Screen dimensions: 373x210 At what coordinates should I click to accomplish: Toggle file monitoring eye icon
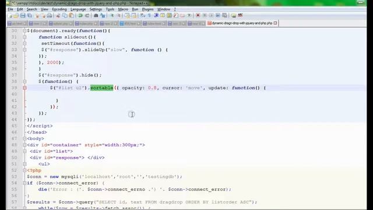pos(189,16)
